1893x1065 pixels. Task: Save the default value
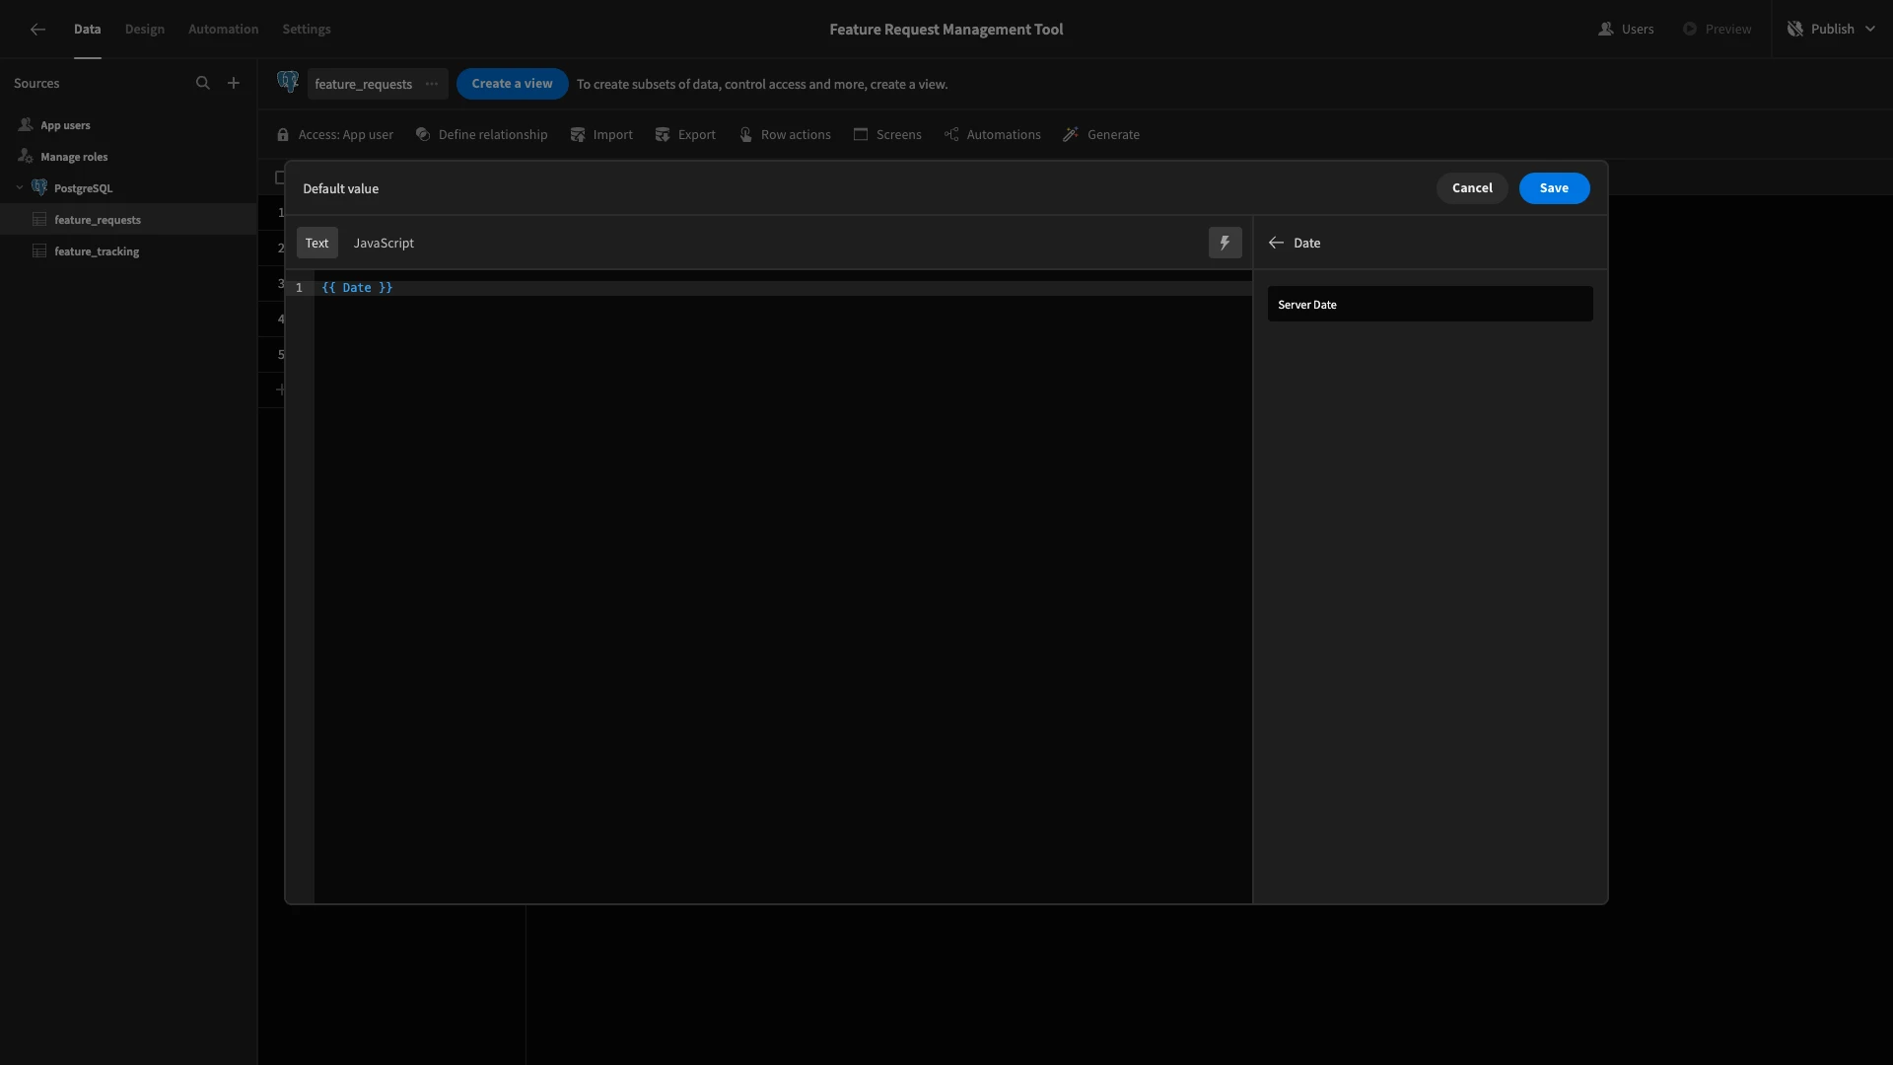(1554, 188)
